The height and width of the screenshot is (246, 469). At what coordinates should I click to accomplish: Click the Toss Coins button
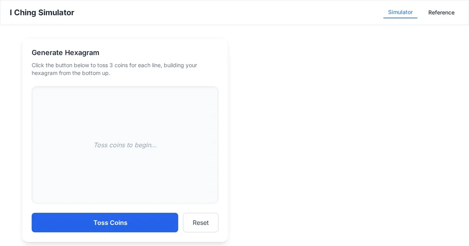pyautogui.click(x=105, y=223)
